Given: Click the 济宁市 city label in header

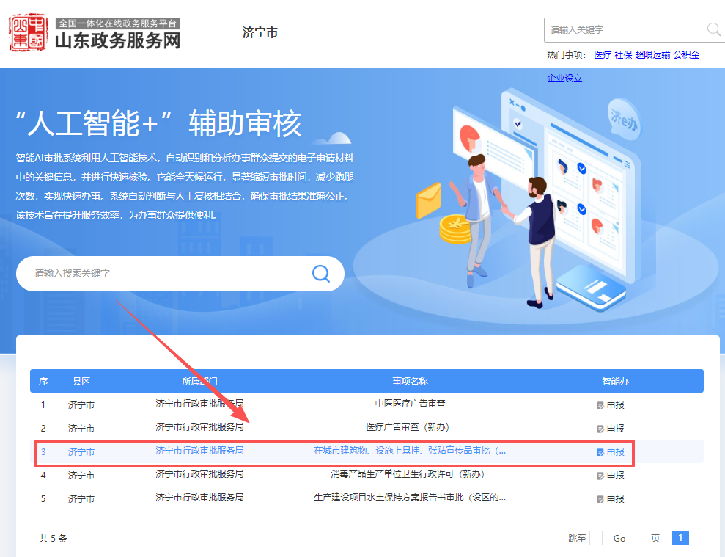Looking at the screenshot, I should pos(260,33).
